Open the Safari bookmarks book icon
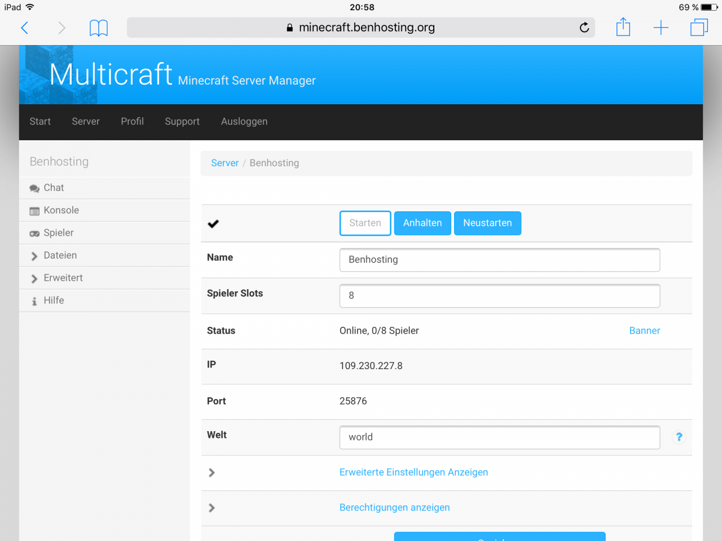 (99, 28)
